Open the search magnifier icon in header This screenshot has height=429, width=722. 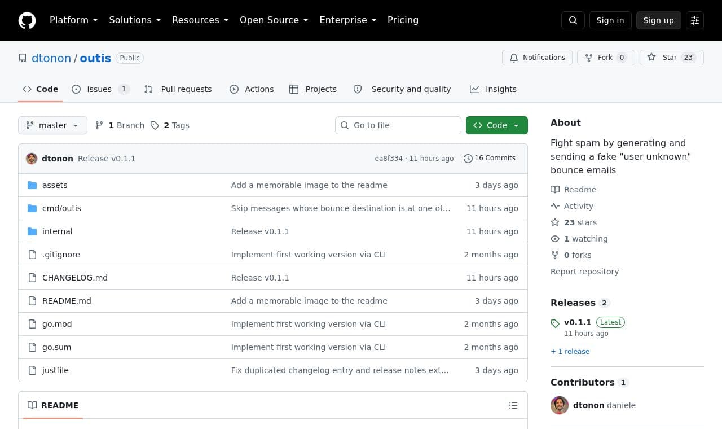pos(573,20)
